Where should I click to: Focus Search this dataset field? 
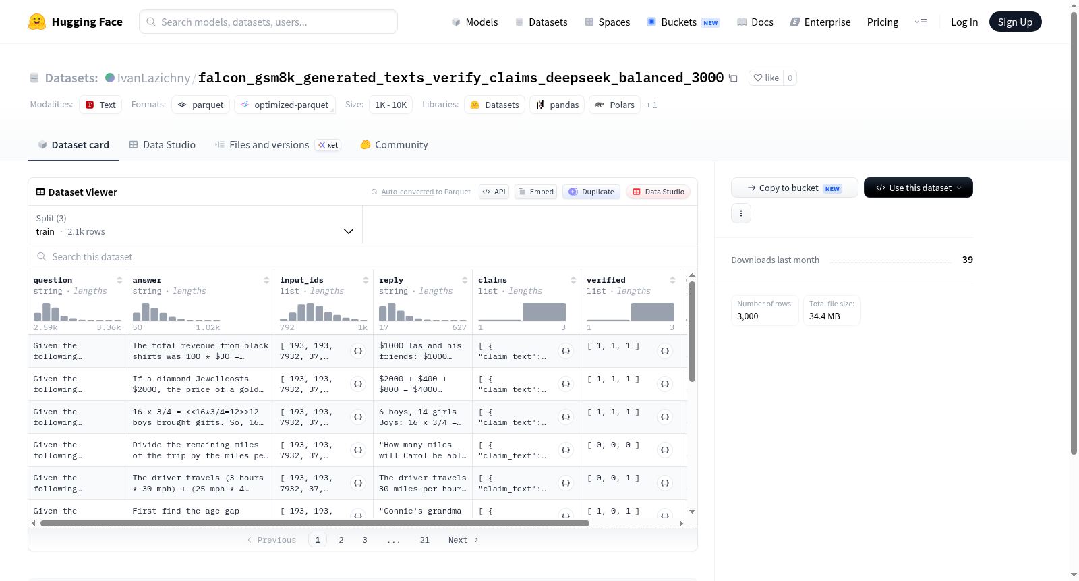pyautogui.click(x=363, y=257)
